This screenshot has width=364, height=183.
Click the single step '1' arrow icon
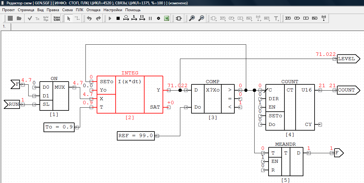point(134,18)
